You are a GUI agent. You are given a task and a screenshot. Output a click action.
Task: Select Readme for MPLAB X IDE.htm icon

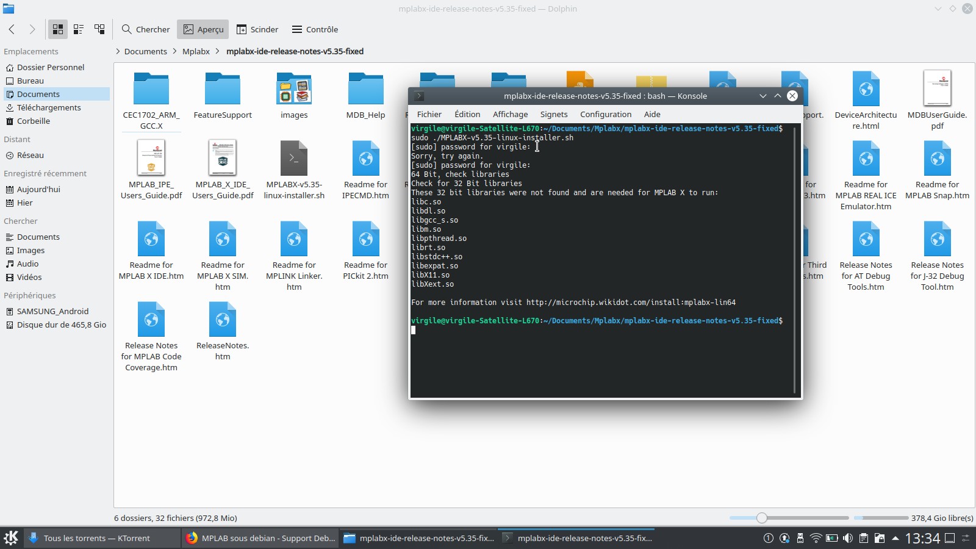pos(151,239)
